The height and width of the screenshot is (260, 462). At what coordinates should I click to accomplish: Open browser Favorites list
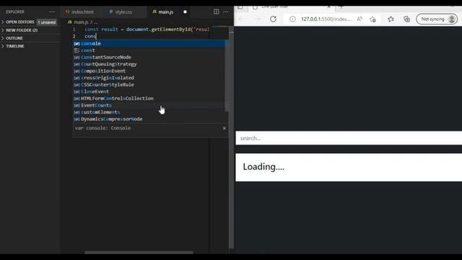[x=391, y=19]
